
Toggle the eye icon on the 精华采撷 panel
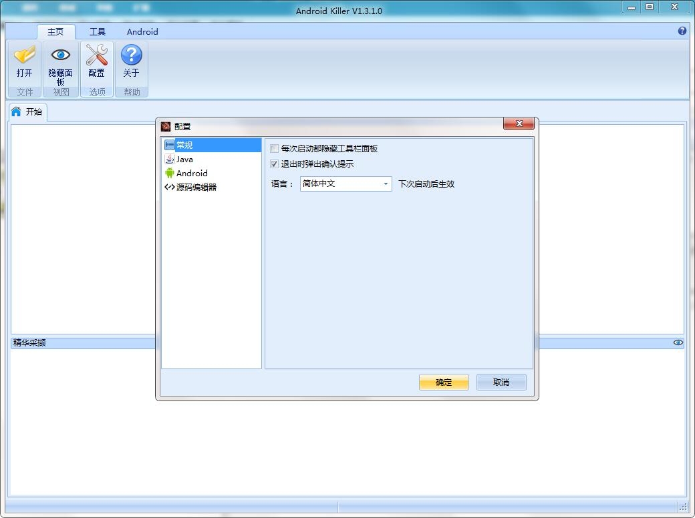(678, 342)
